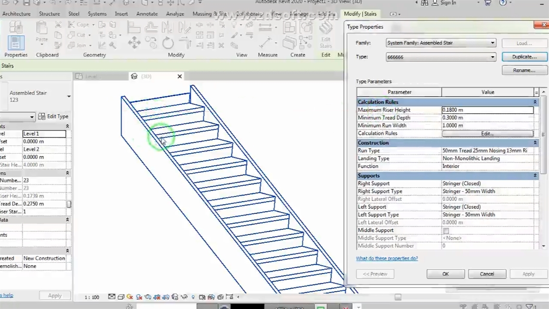The height and width of the screenshot is (309, 549).
Task: Click the Maximum Riser Height value field
Action: pos(487,110)
